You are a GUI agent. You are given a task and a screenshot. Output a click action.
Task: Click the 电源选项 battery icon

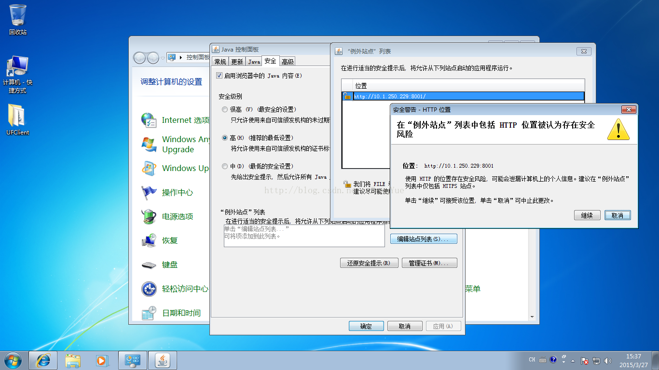pos(149,216)
